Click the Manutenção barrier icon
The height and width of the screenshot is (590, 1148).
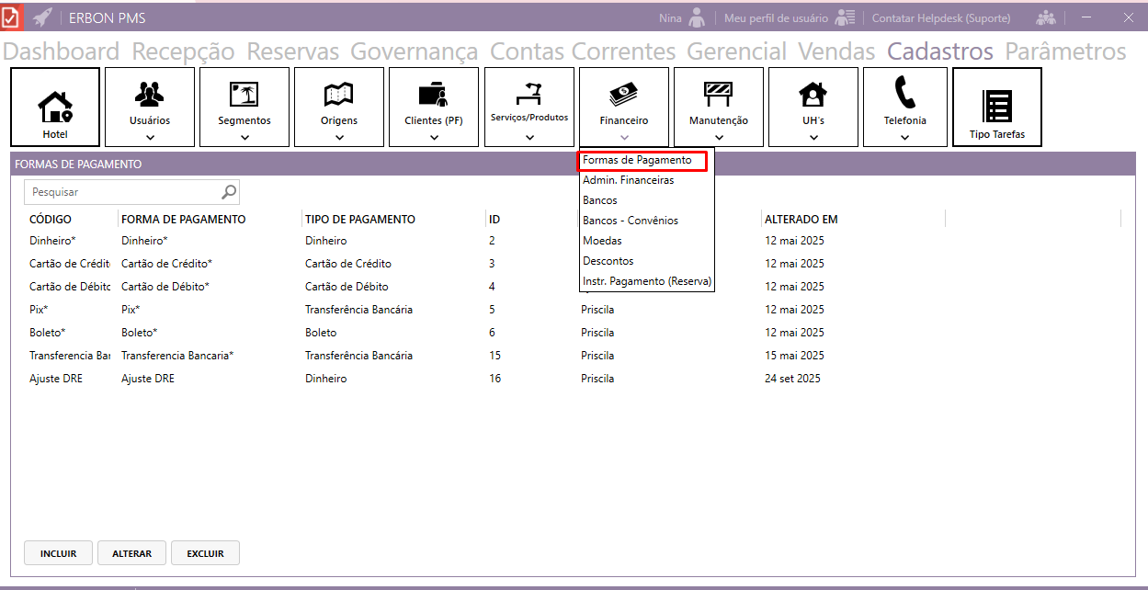pos(718,93)
